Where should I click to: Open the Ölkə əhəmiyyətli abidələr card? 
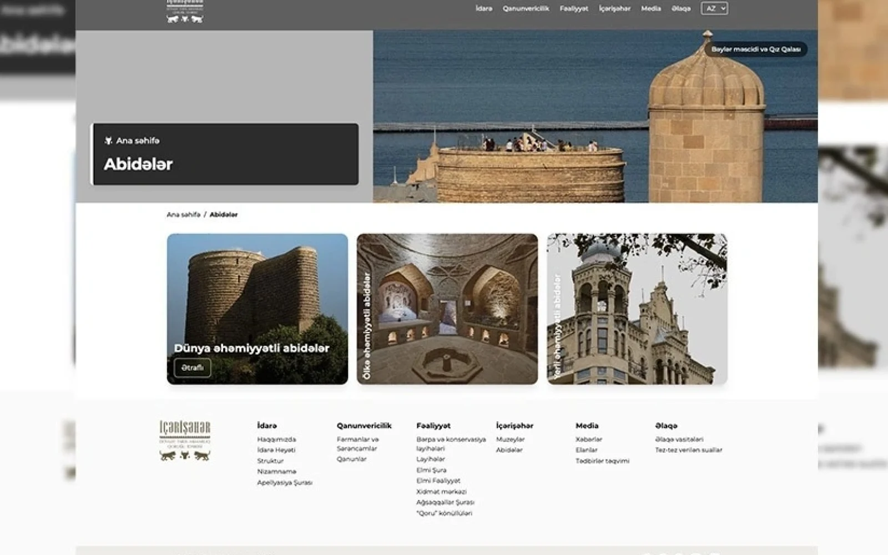pyautogui.click(x=447, y=309)
